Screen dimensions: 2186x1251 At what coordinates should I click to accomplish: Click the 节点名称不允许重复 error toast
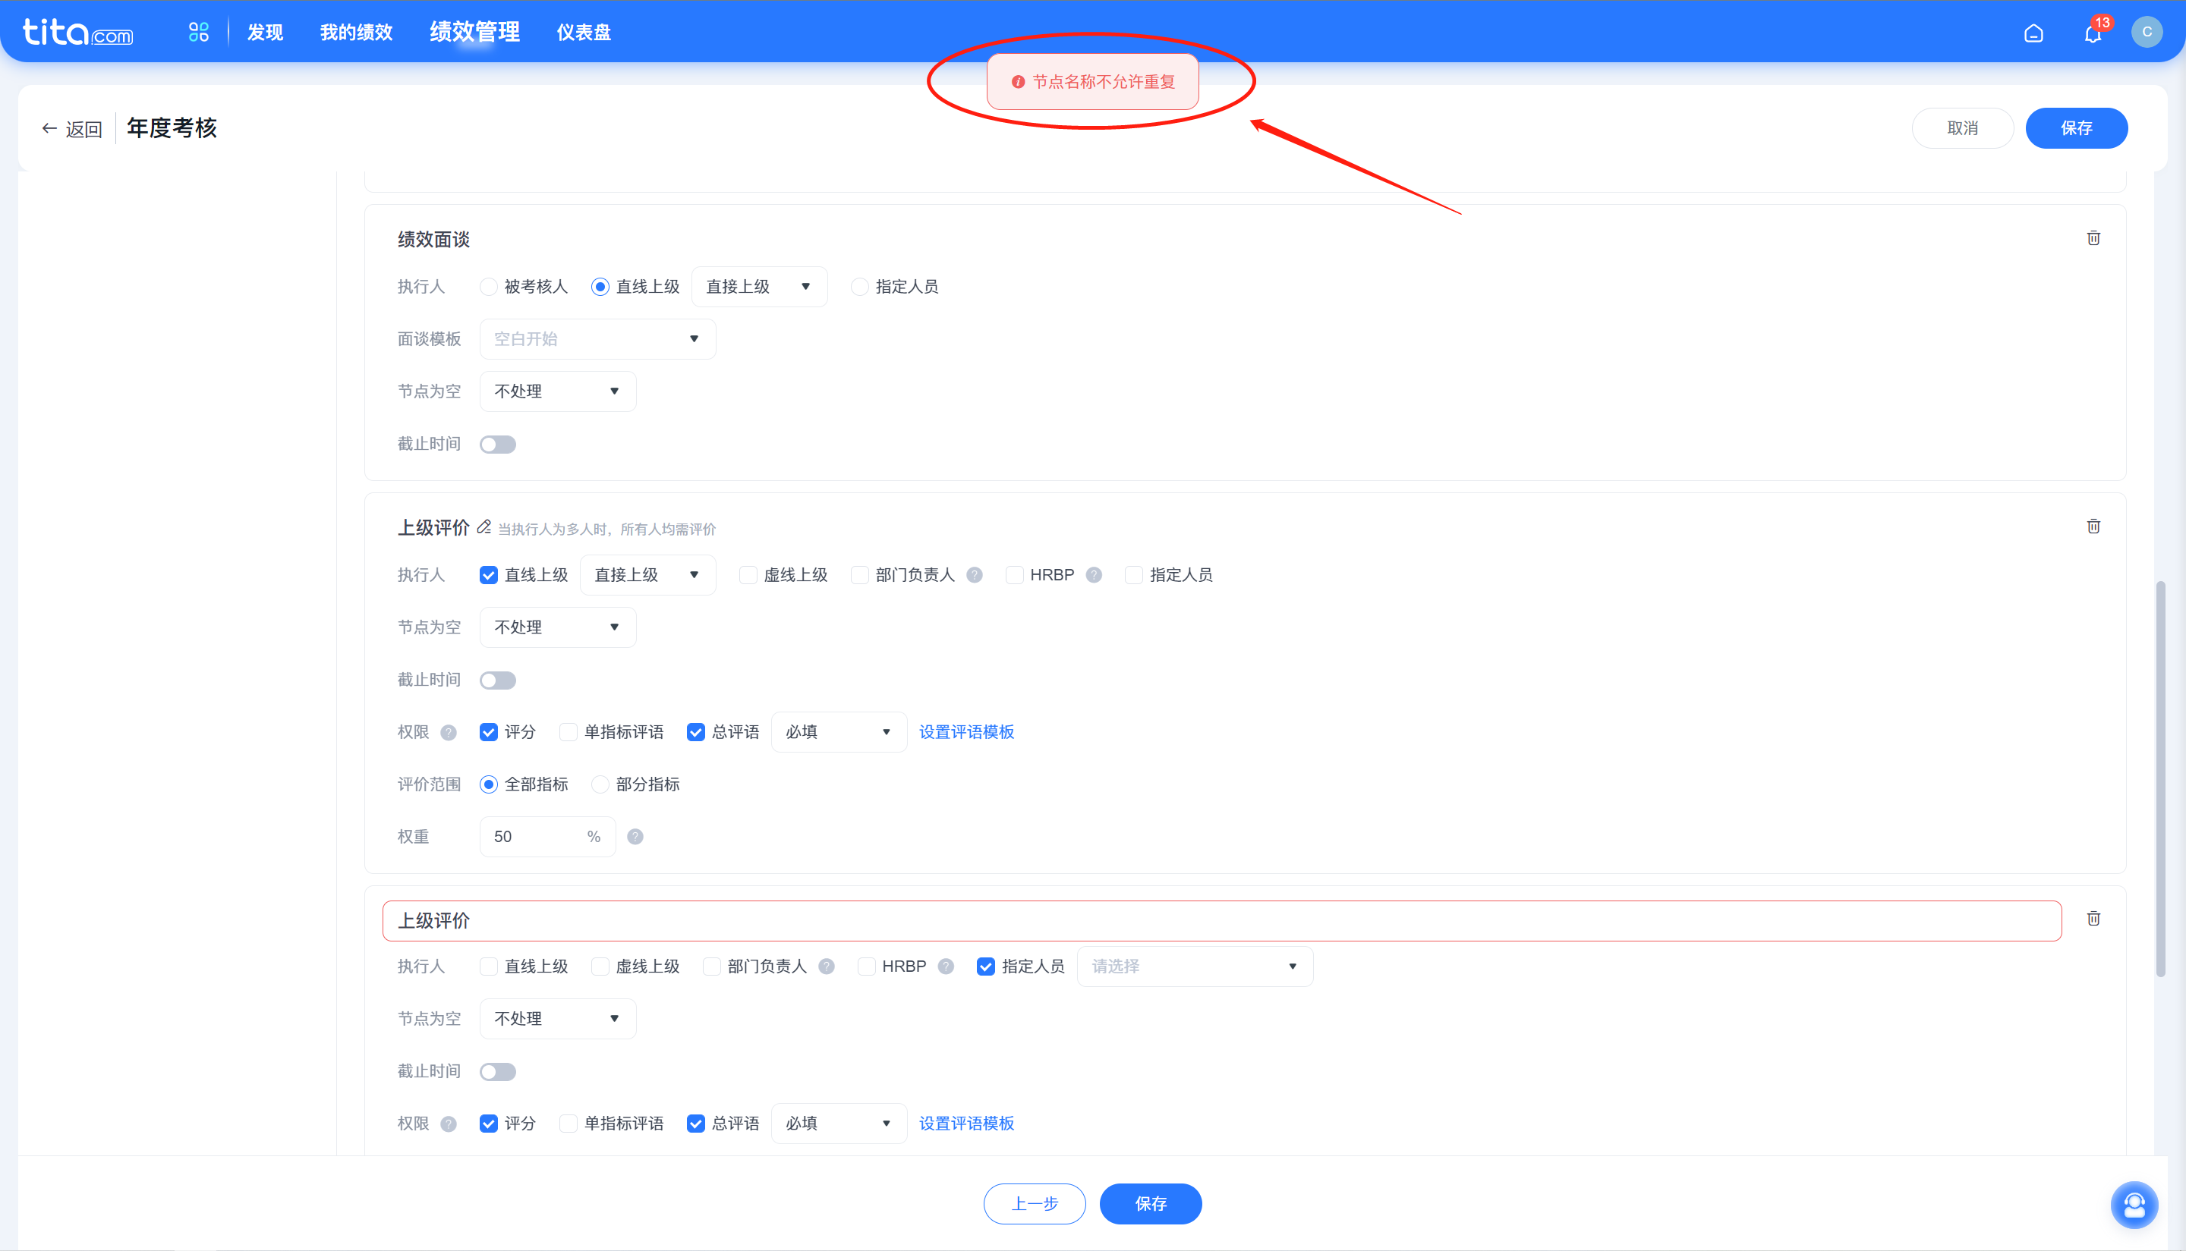click(1092, 82)
